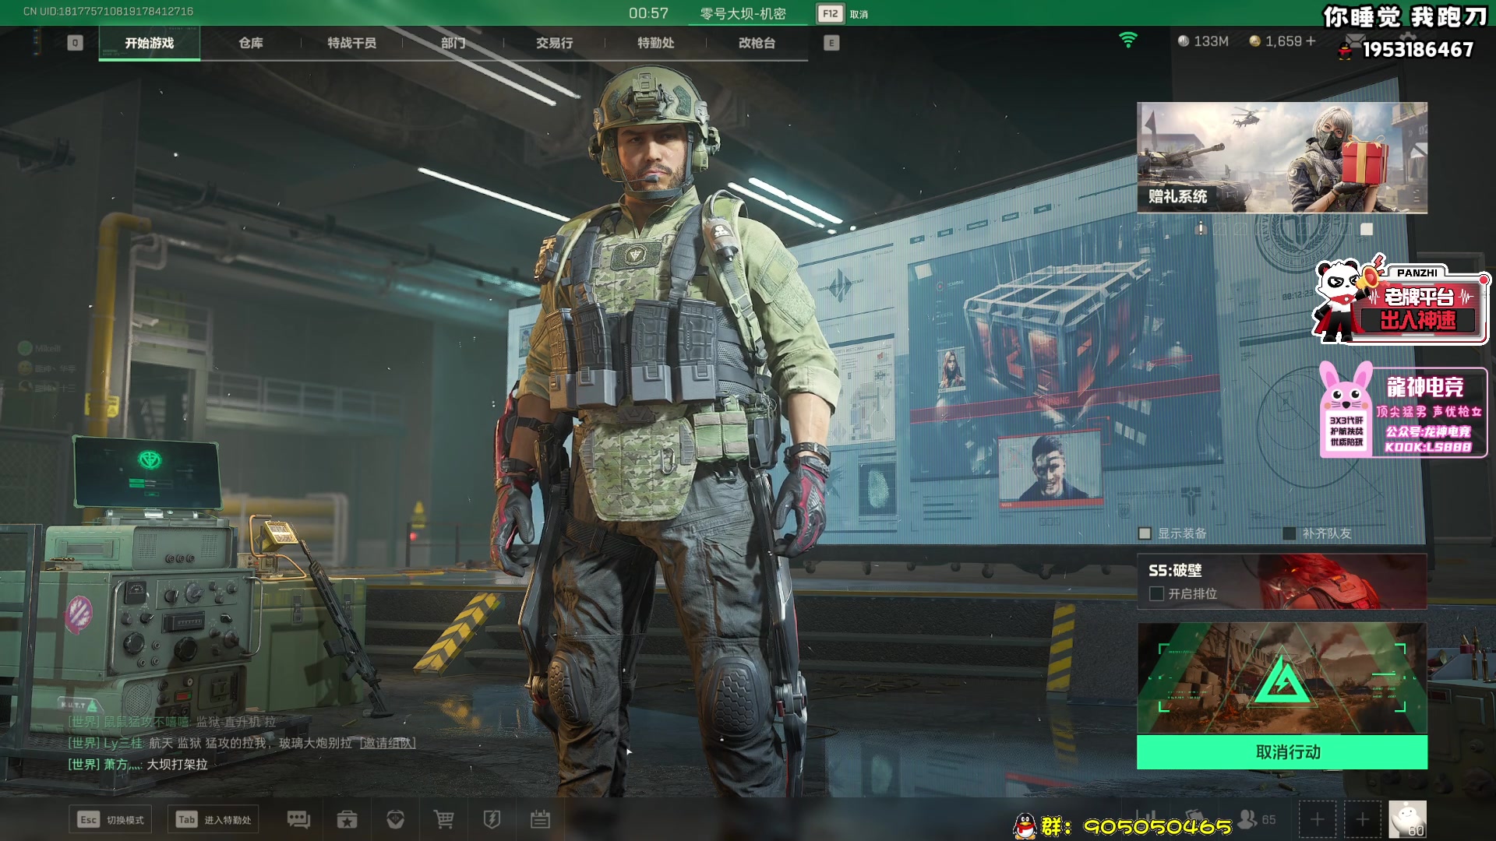Open the 特战干员 operators tab
1496x841 pixels.
point(352,43)
